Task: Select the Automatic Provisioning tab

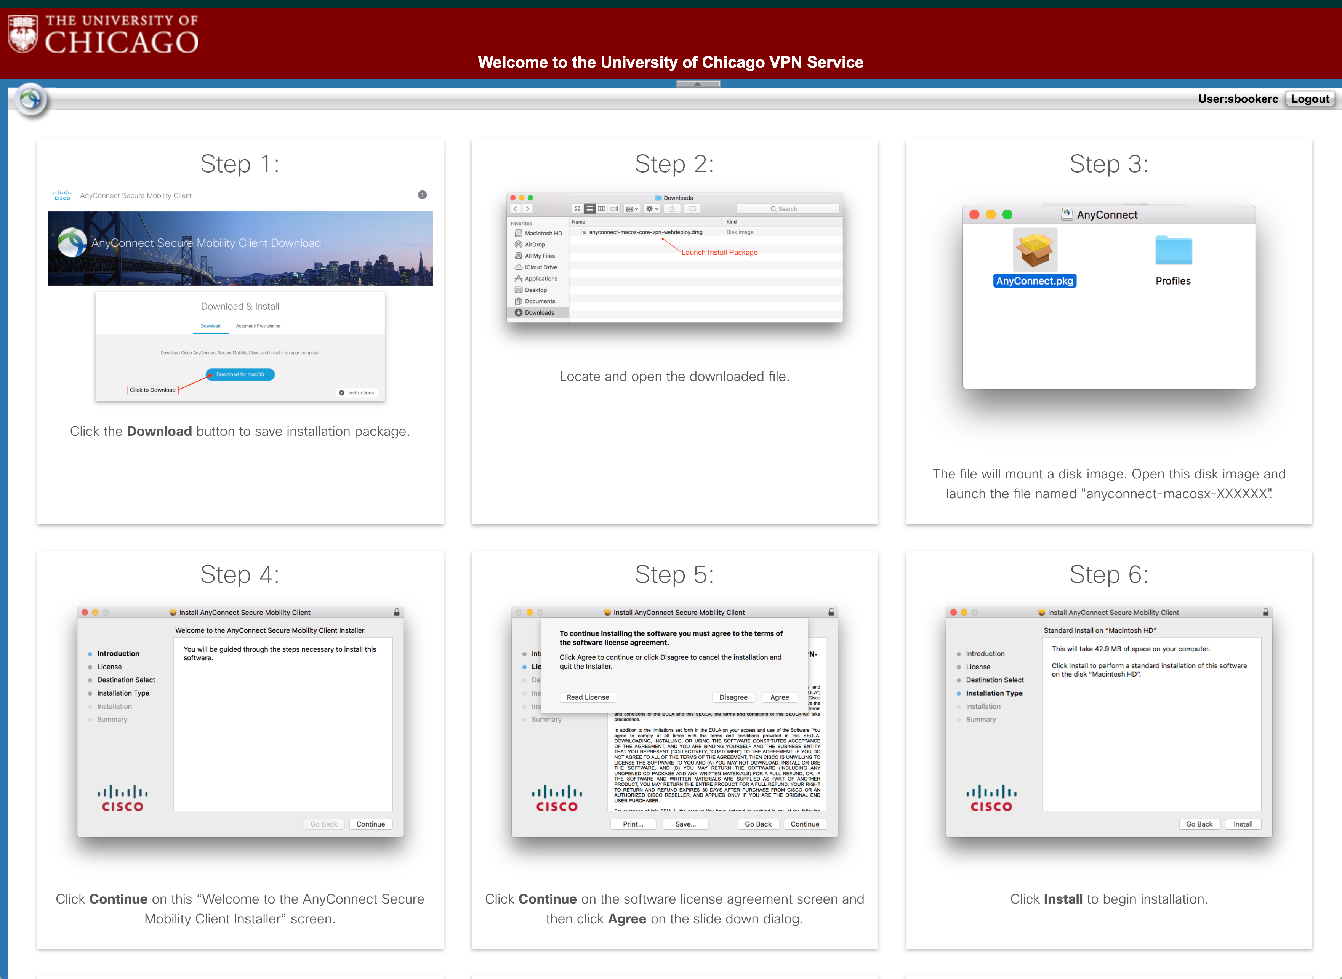Action: coord(258,326)
